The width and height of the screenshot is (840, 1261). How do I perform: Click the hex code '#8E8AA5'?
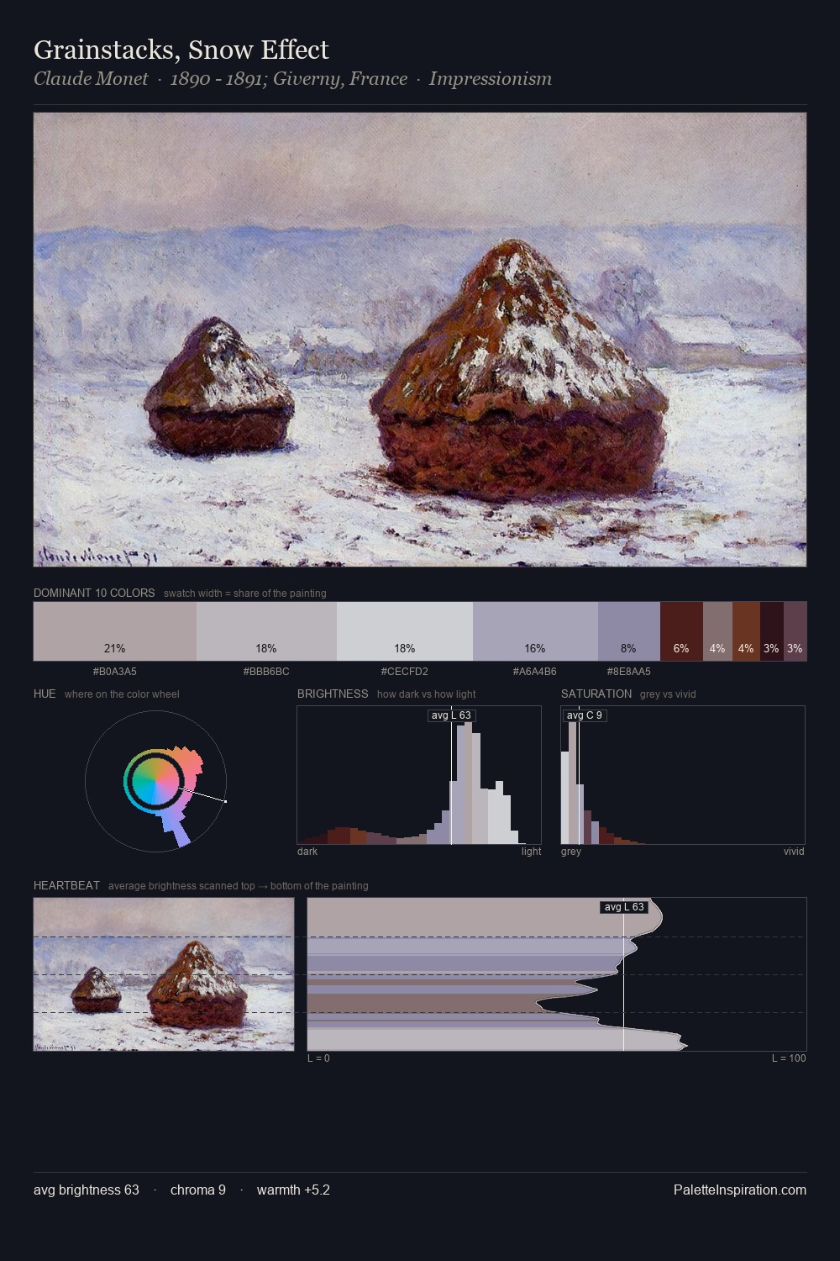point(629,672)
